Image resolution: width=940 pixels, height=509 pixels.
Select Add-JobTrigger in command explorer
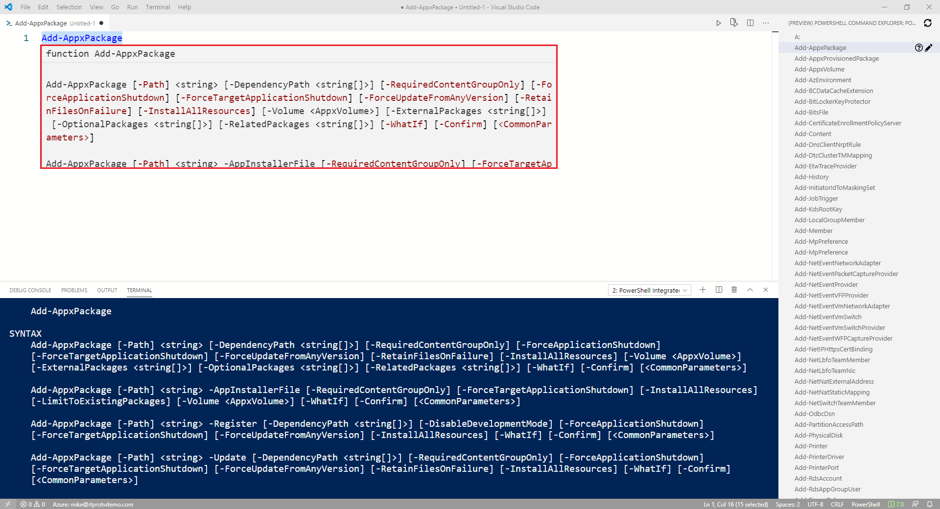[816, 198]
